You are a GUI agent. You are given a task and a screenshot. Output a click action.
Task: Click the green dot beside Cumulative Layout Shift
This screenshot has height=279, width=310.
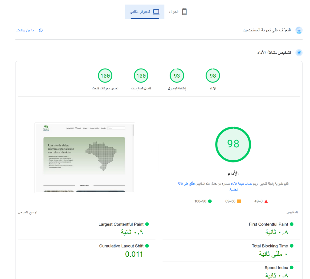[x=147, y=246]
